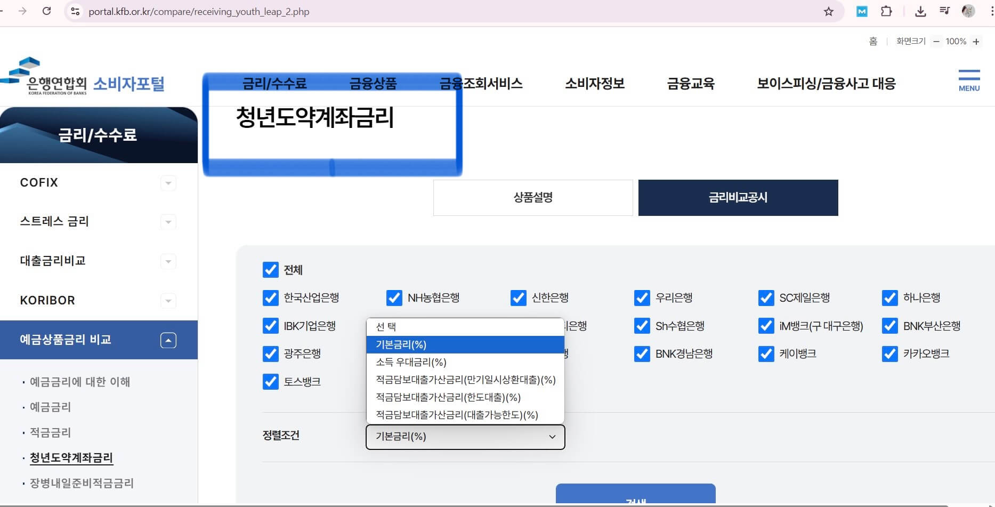This screenshot has height=507, width=995.
Task: Click the browser downloads icon
Action: [920, 11]
